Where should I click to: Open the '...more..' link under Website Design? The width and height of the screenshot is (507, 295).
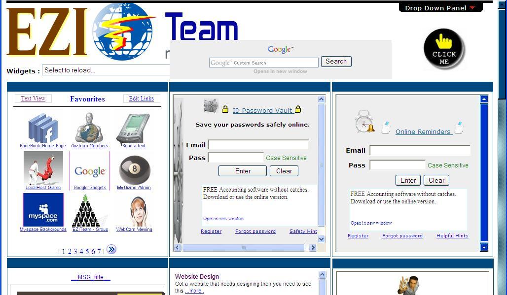194,291
